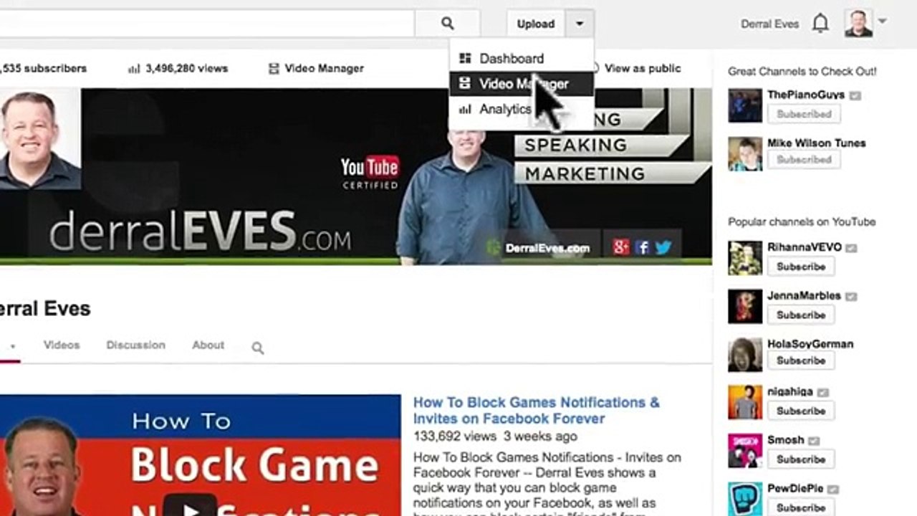Subscribe to Smosh

coord(801,459)
